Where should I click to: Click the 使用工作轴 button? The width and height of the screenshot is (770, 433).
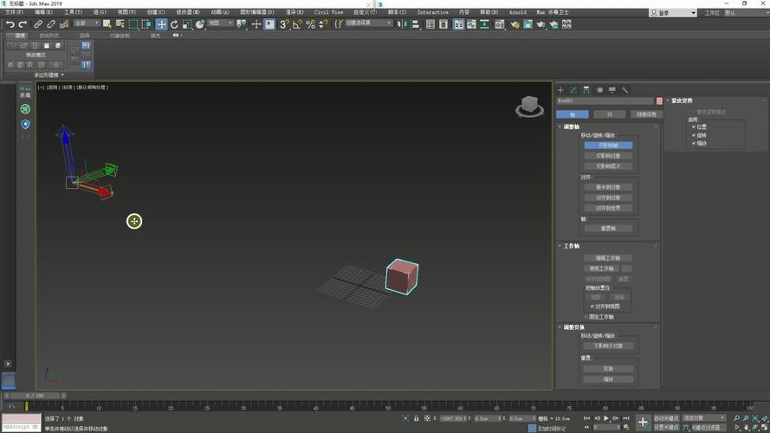(x=602, y=268)
